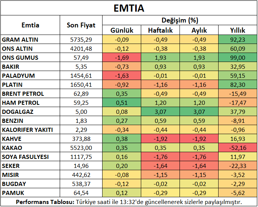Click ONS ALTIN price 4201,48

pyautogui.click(x=81, y=48)
